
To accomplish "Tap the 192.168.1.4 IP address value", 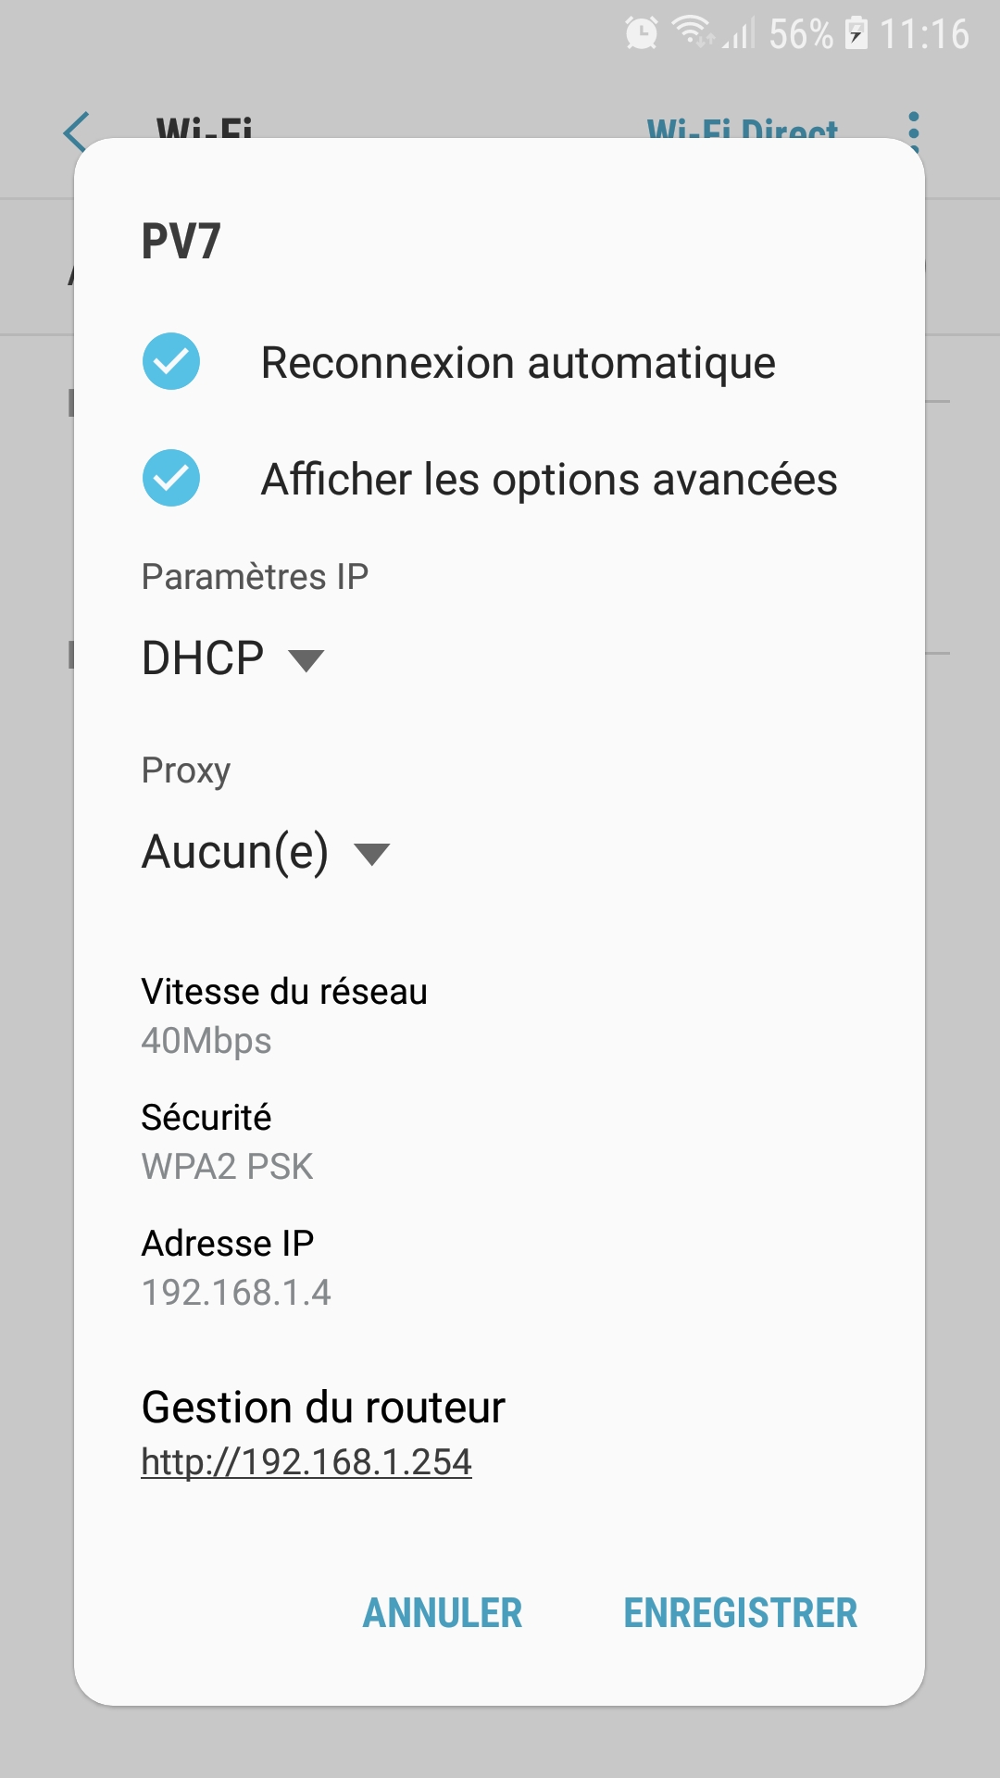I will [x=236, y=1293].
